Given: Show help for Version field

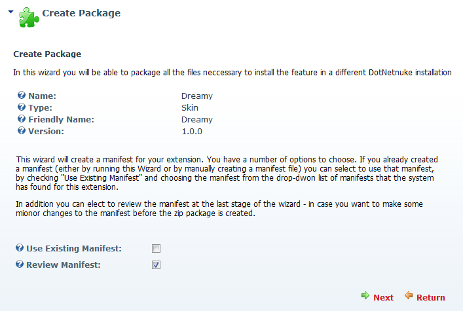Looking at the screenshot, I should click(x=22, y=130).
